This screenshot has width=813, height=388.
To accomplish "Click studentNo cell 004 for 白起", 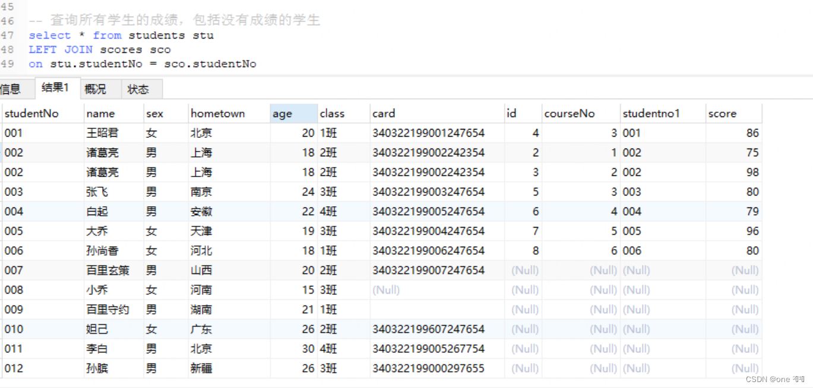I will [x=14, y=212].
